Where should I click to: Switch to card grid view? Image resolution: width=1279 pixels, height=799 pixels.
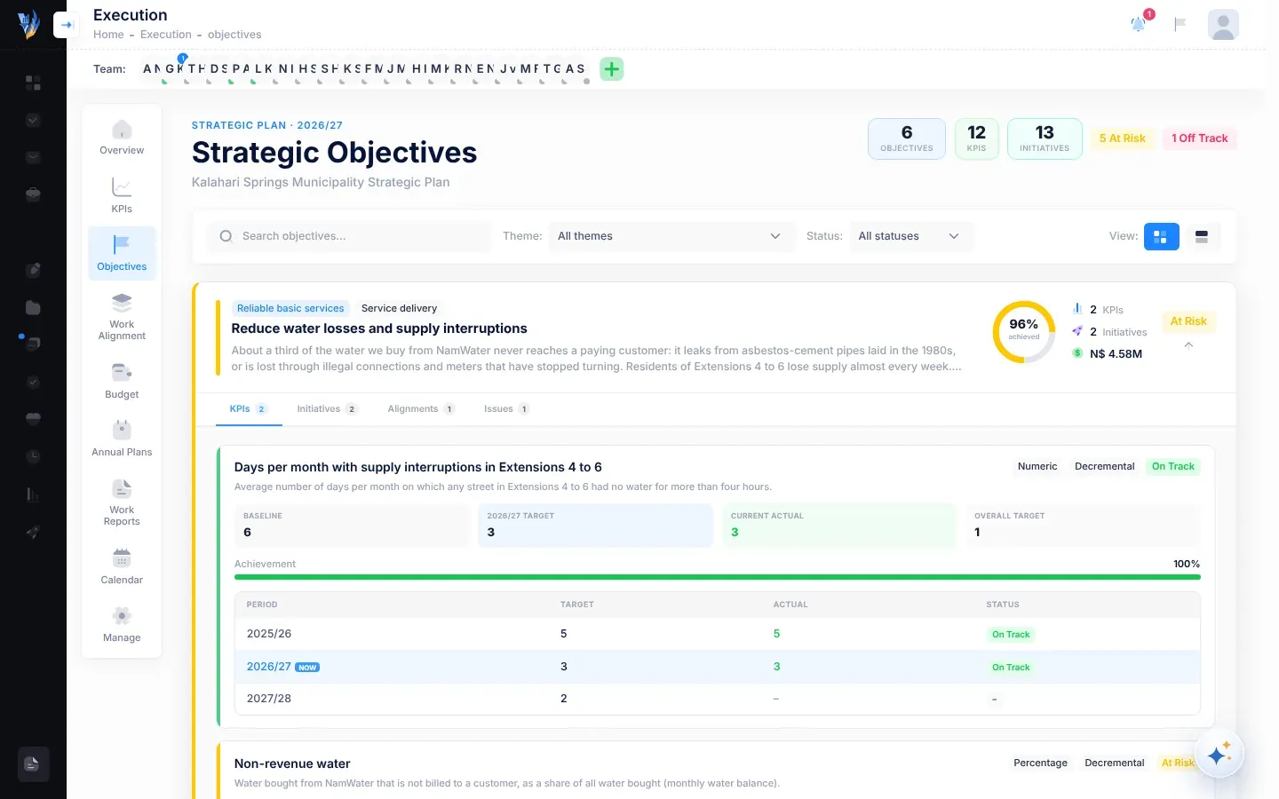tap(1161, 236)
